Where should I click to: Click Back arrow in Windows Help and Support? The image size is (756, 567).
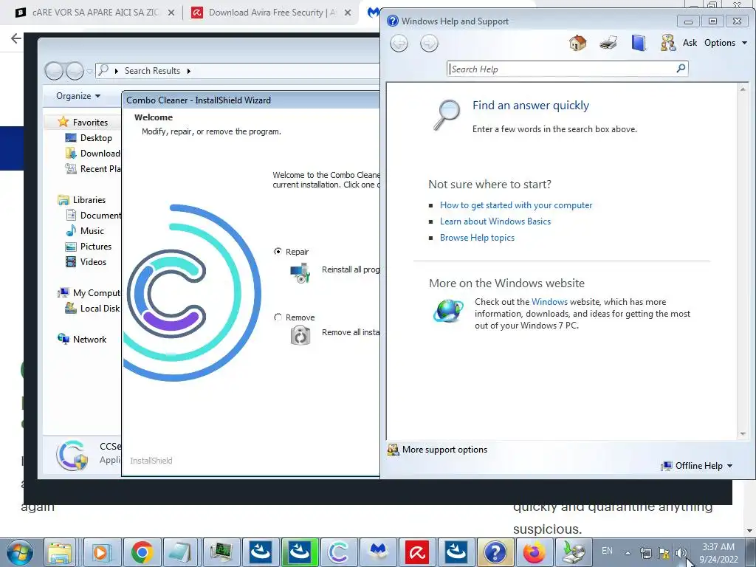pyautogui.click(x=399, y=44)
